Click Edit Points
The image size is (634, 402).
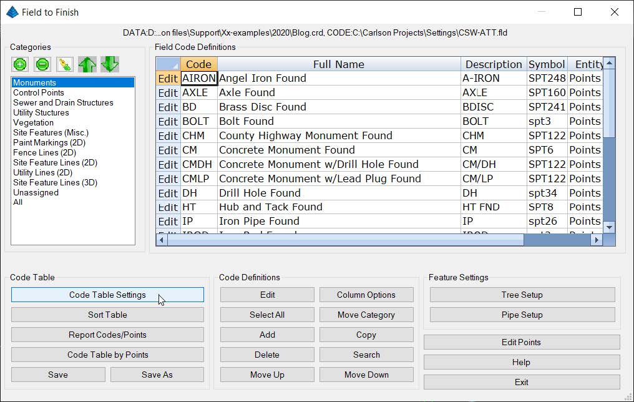522,342
